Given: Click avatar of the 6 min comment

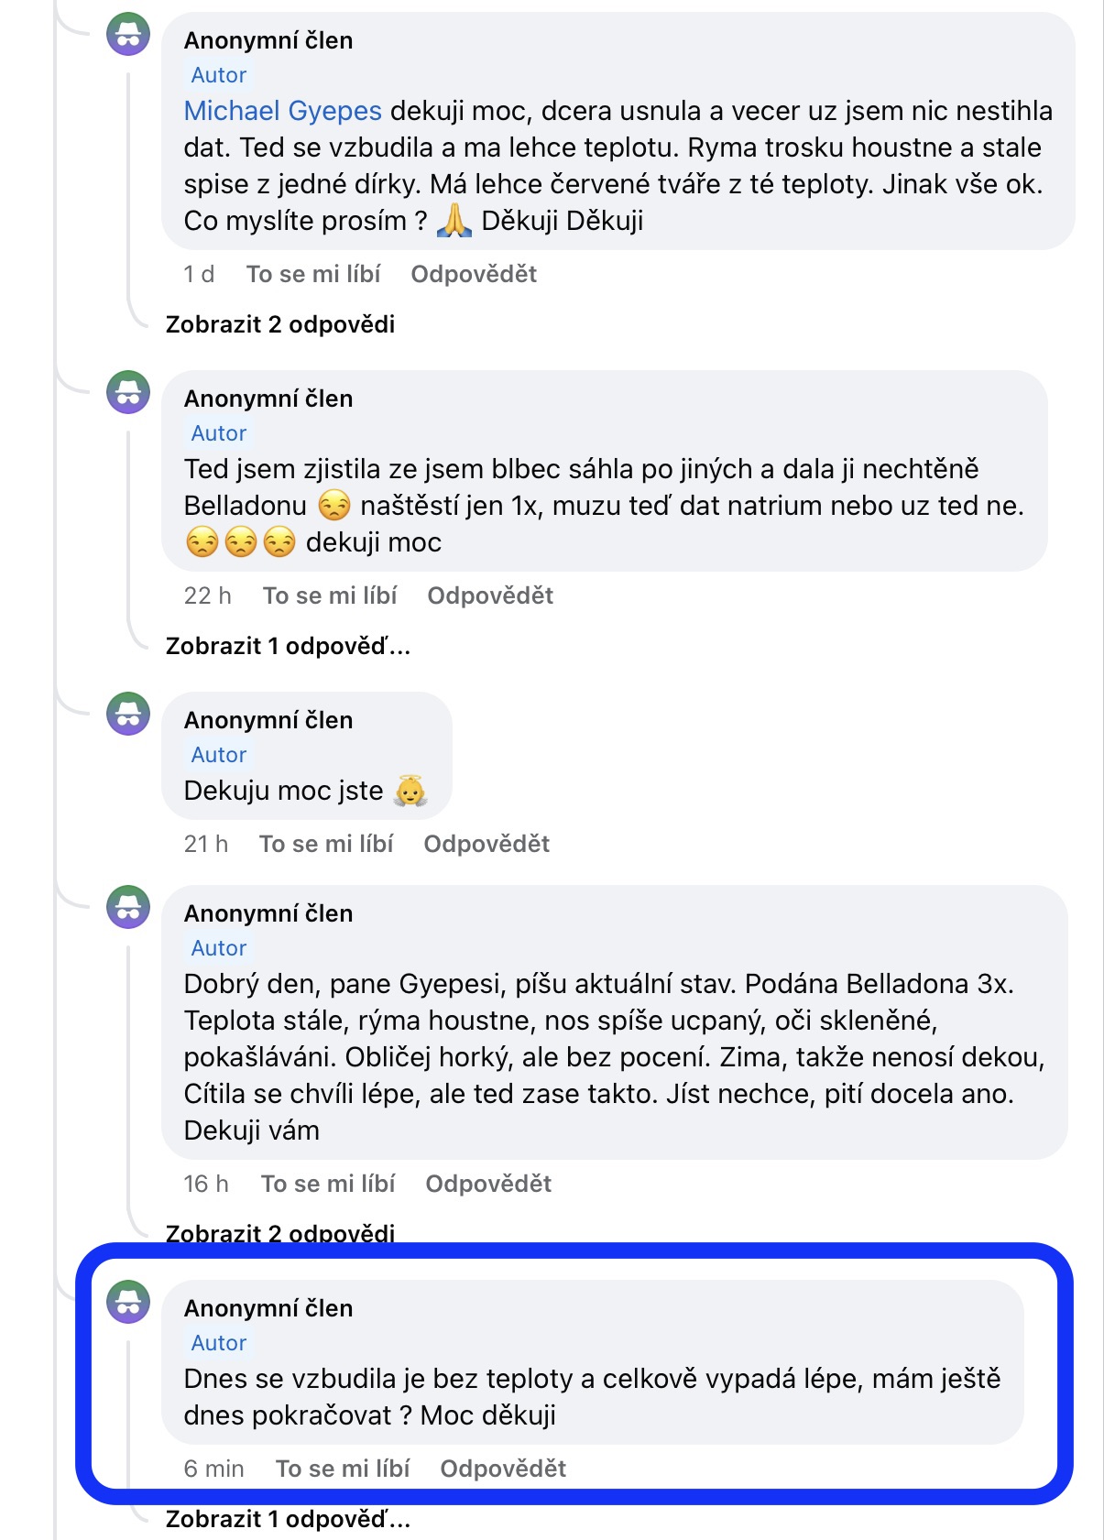Looking at the screenshot, I should pos(128,1302).
